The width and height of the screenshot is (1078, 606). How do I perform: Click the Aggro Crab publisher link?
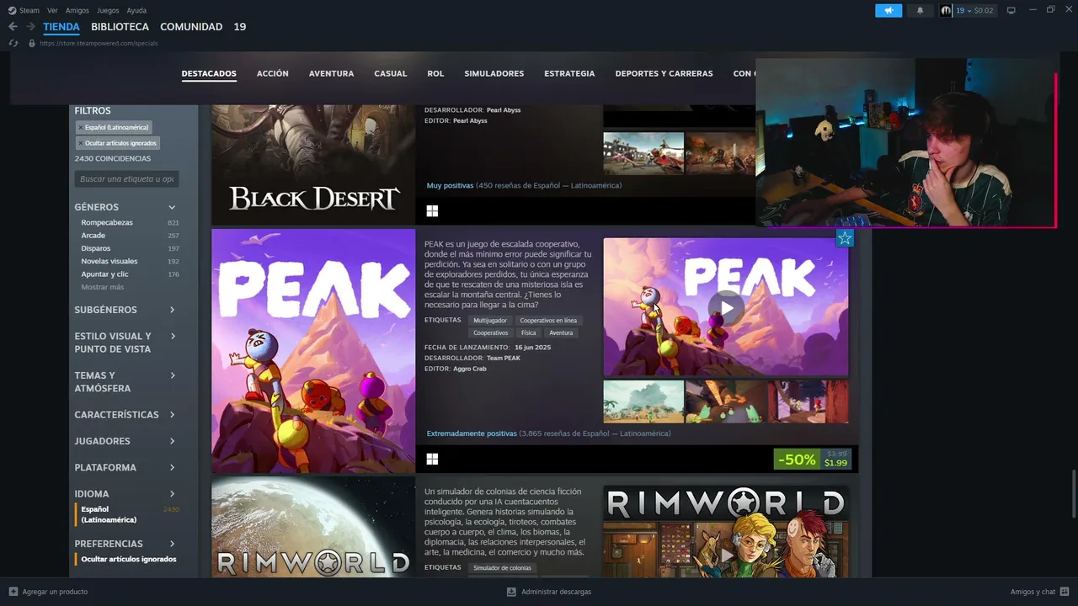pyautogui.click(x=470, y=369)
